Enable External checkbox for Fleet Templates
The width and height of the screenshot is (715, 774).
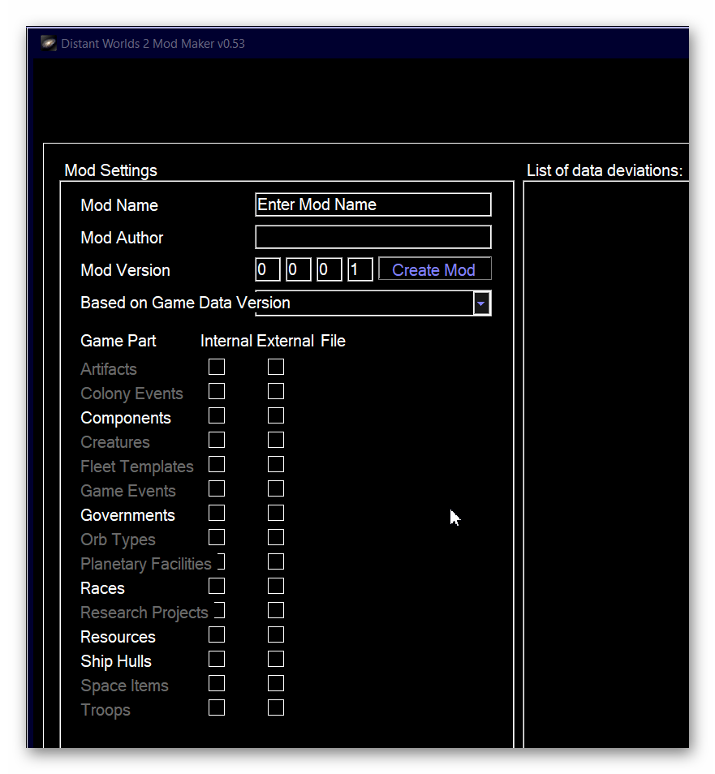276,464
